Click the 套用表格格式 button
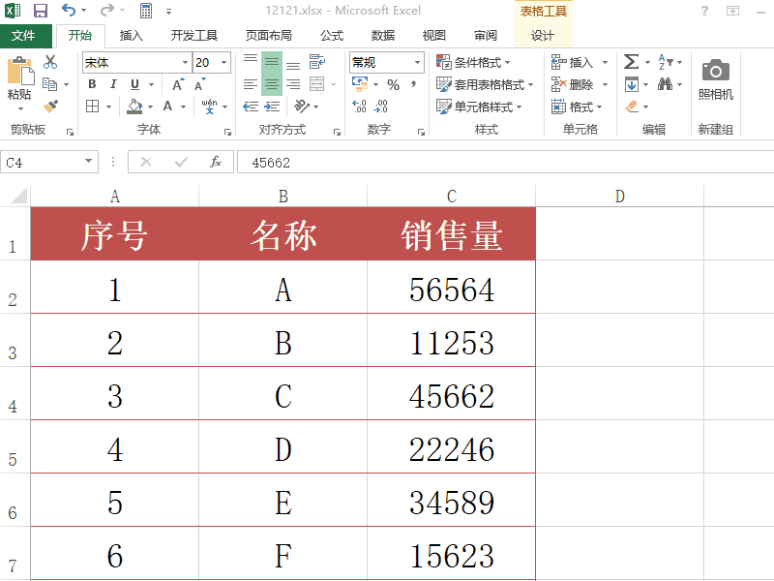This screenshot has height=581, width=774. tap(486, 84)
